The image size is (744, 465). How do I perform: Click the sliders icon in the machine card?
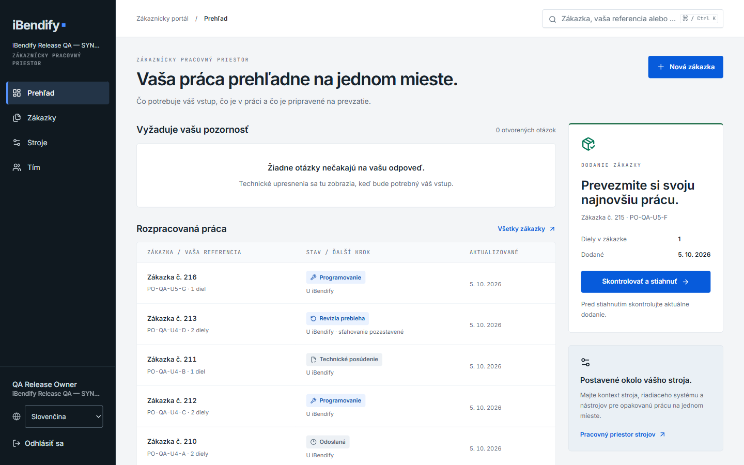tap(585, 362)
